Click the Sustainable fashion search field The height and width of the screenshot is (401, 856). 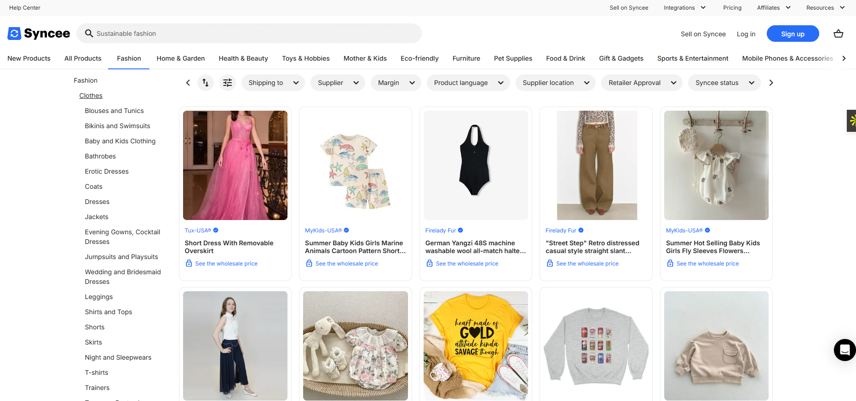click(x=248, y=34)
